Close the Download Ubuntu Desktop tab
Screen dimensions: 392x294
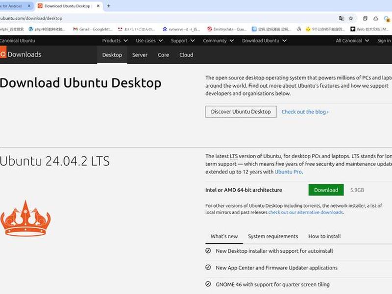(x=98, y=6)
